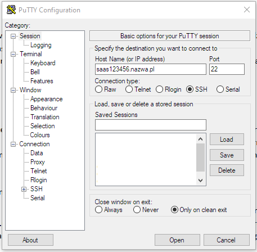The width and height of the screenshot is (257, 252).
Task: Click the Host Name input field
Action: [x=151, y=69]
